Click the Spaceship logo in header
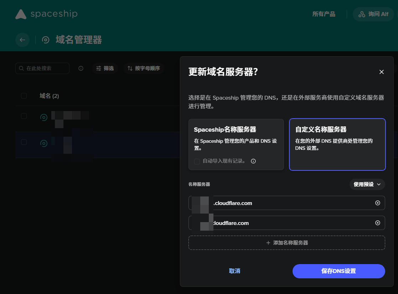 pos(46,14)
